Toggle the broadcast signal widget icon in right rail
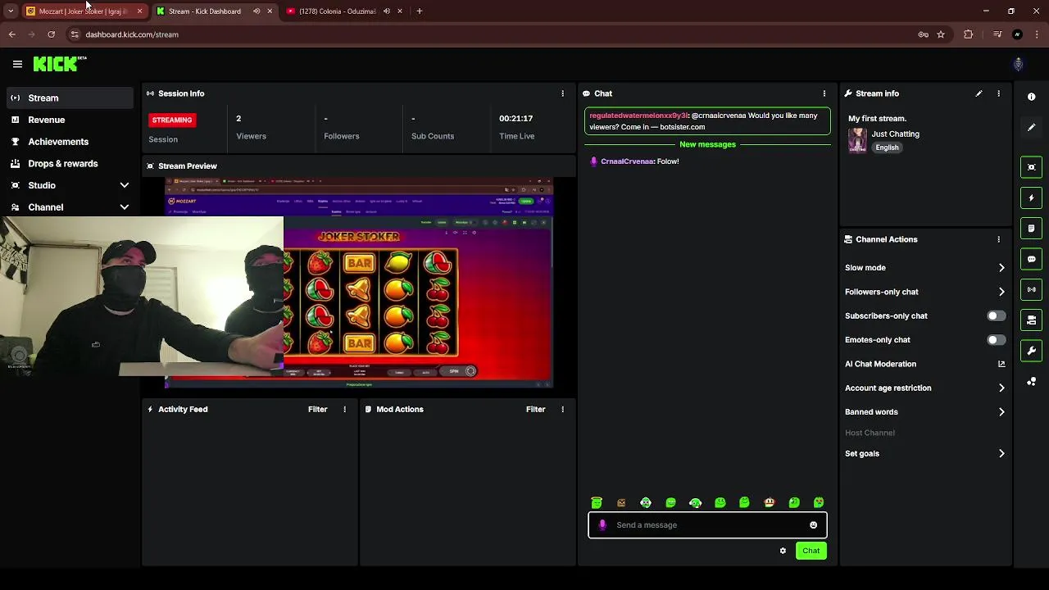The image size is (1049, 590). tap(1031, 289)
